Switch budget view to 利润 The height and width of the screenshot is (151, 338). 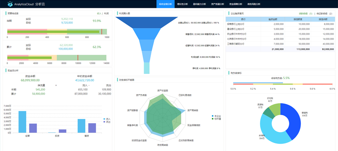tap(106, 13)
